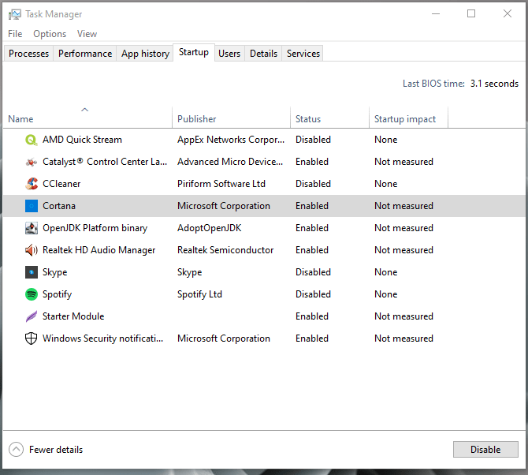Click publisher AdoptOpenJDK
This screenshot has width=528, height=475.
tap(210, 228)
